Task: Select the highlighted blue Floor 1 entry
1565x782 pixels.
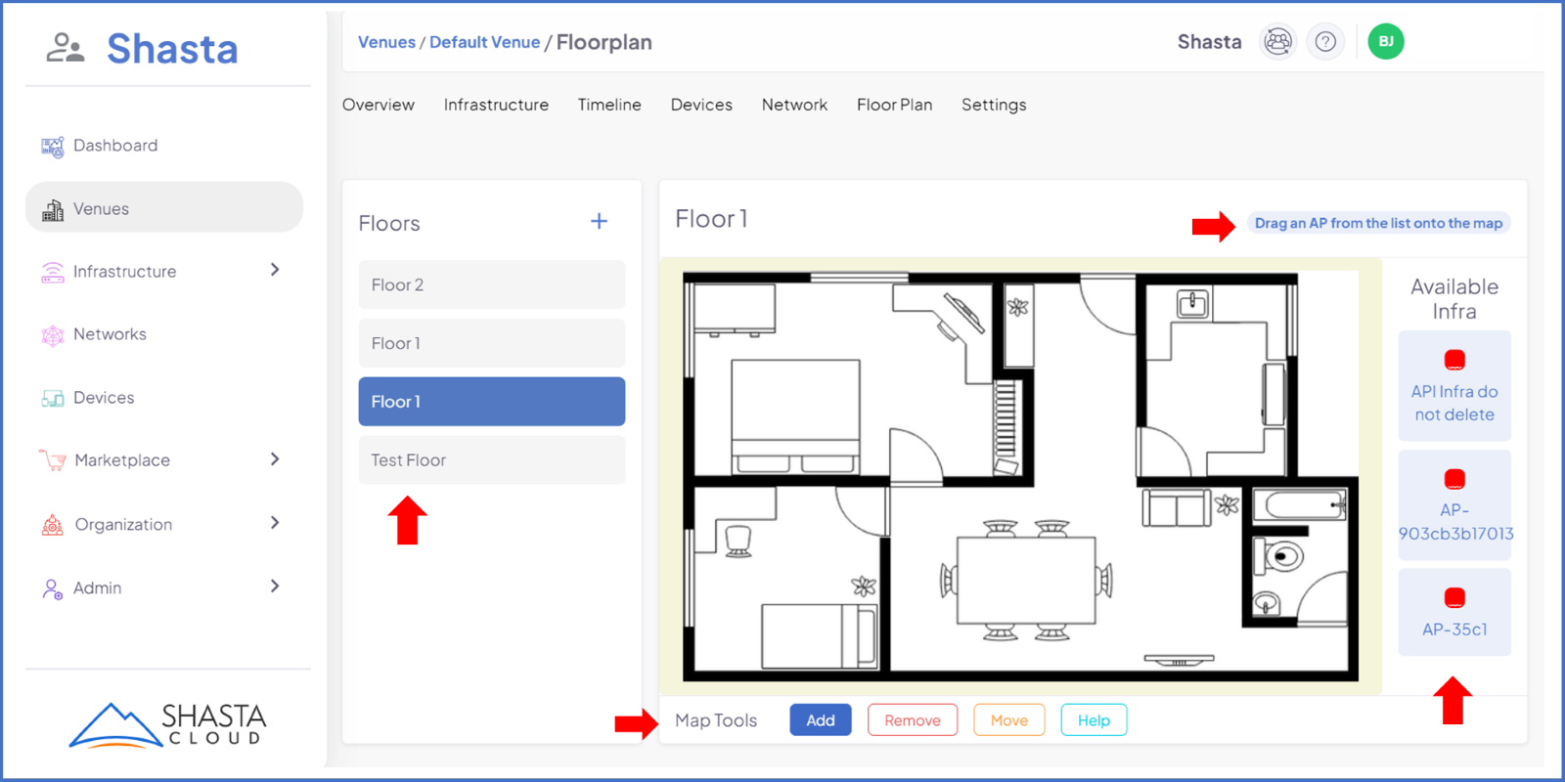Action: (x=492, y=402)
